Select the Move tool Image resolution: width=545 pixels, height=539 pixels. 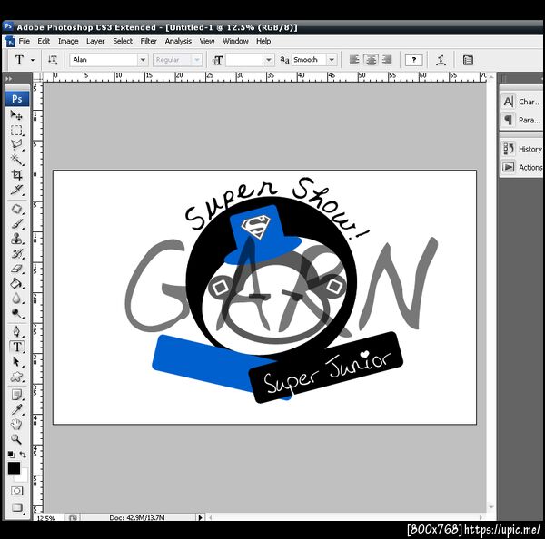click(x=16, y=115)
